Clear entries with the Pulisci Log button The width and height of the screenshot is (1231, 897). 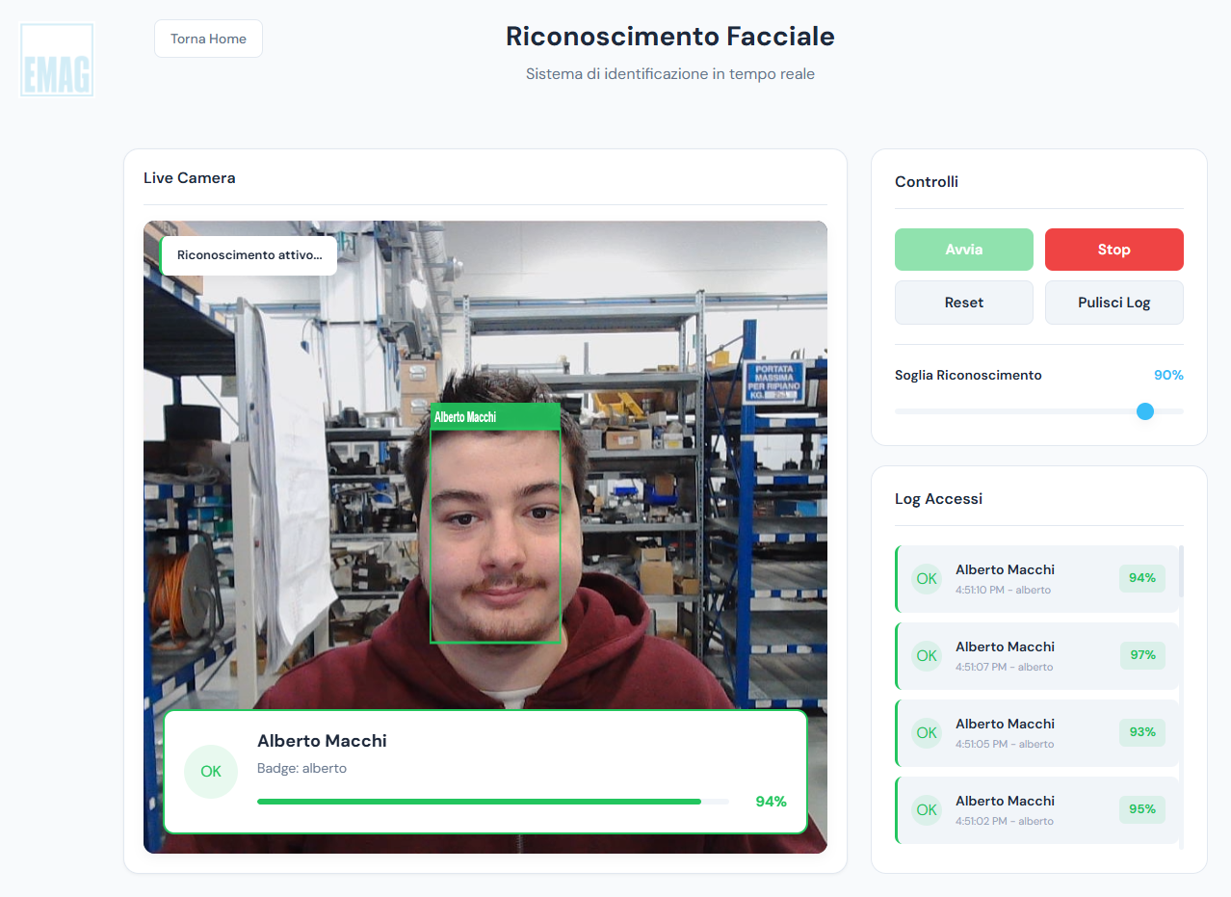[x=1113, y=303]
